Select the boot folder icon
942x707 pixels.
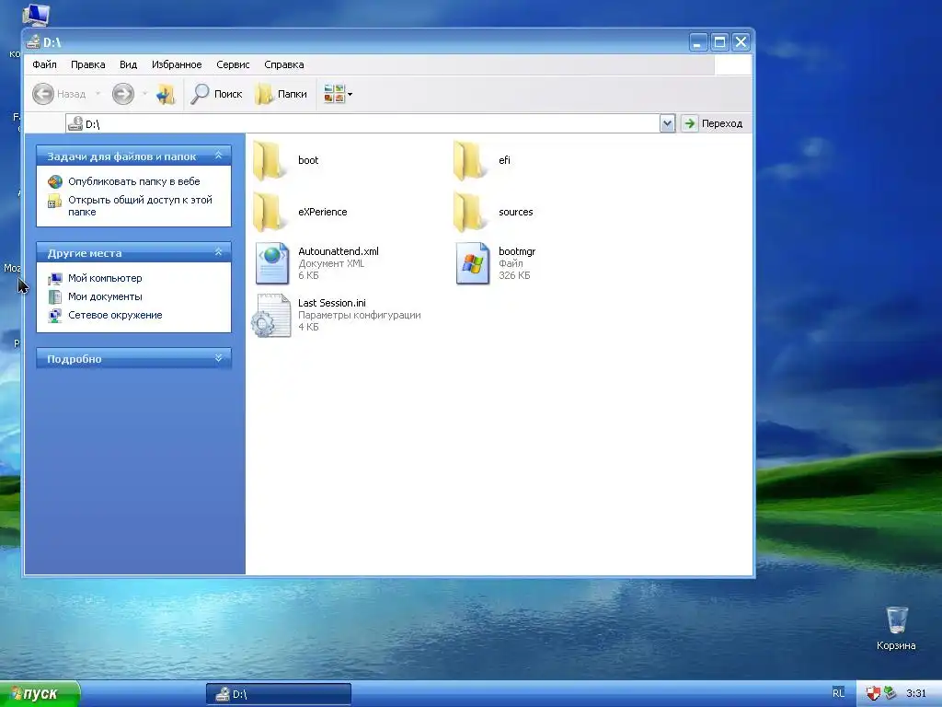(268, 160)
